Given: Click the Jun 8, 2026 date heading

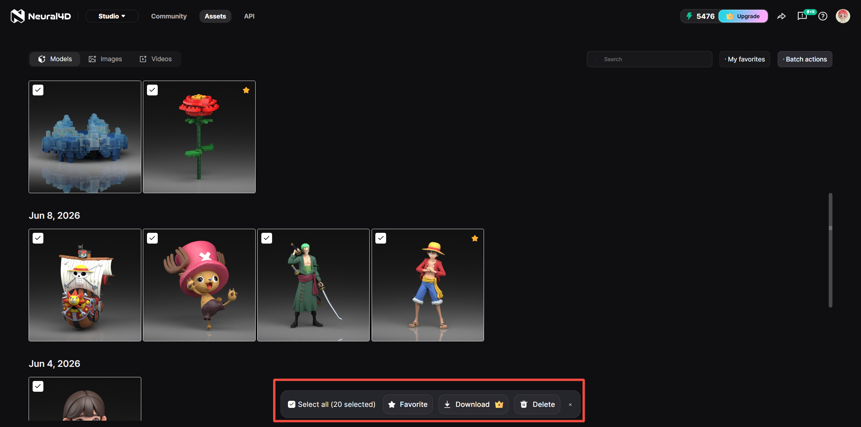Looking at the screenshot, I should click(x=54, y=215).
